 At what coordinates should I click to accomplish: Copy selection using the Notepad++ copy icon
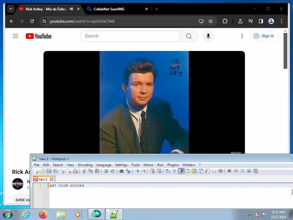click(91, 171)
